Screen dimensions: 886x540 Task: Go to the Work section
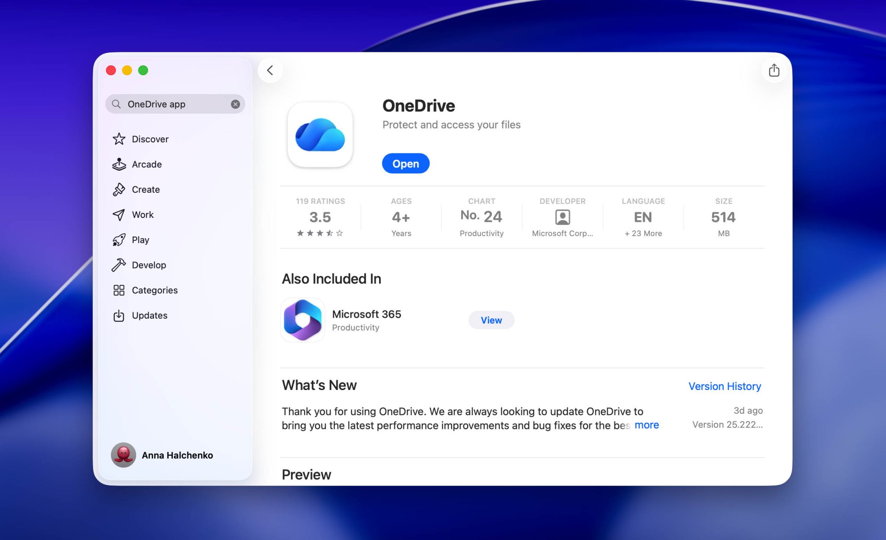click(x=142, y=214)
